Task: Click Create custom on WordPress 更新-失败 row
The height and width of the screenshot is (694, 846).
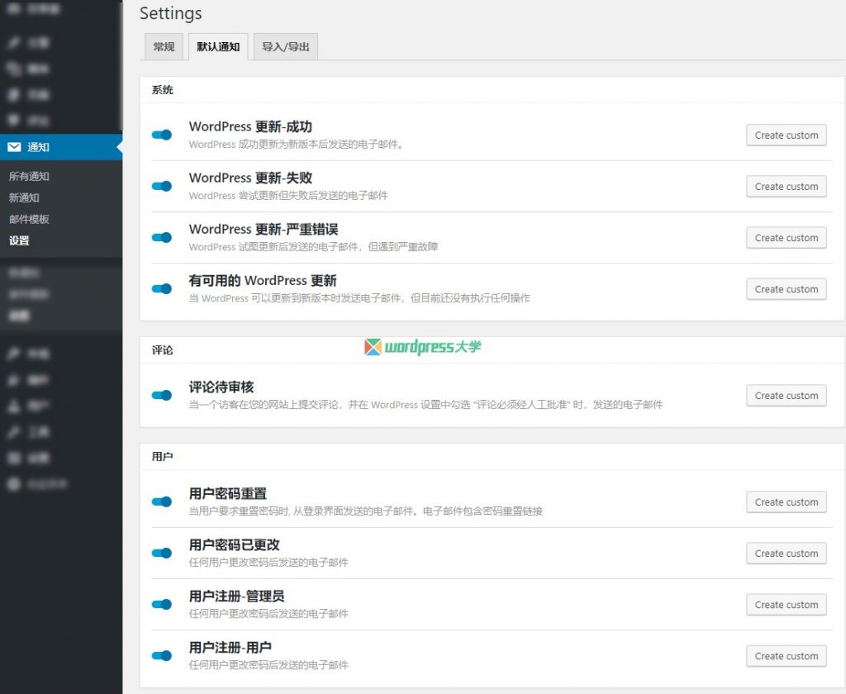Action: [x=787, y=186]
